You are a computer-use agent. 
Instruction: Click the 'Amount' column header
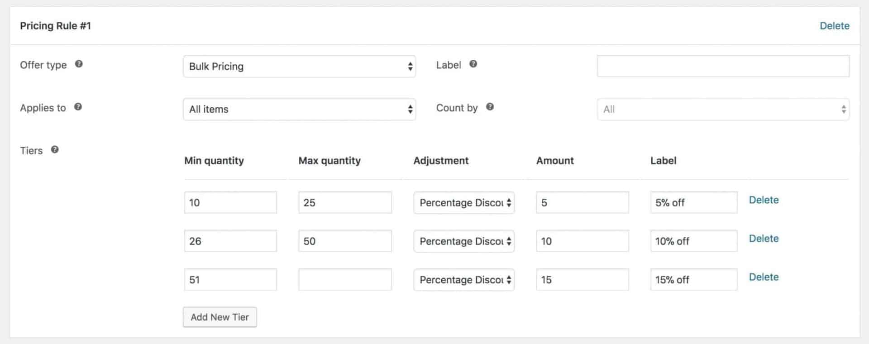point(555,161)
